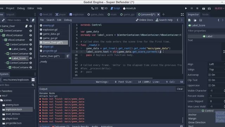Open Search Help
225x127 pixels.
tap(164, 20)
